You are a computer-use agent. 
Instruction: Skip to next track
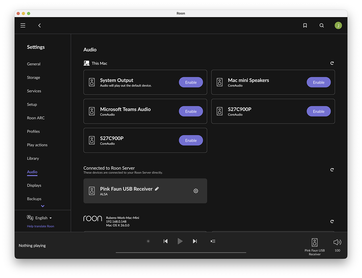pos(195,241)
